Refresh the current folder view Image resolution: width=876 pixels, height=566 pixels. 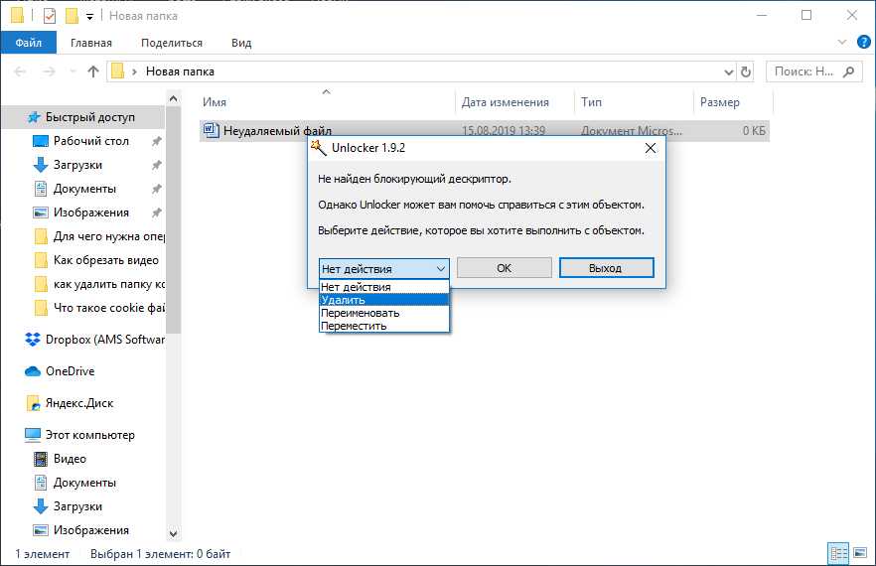(745, 72)
